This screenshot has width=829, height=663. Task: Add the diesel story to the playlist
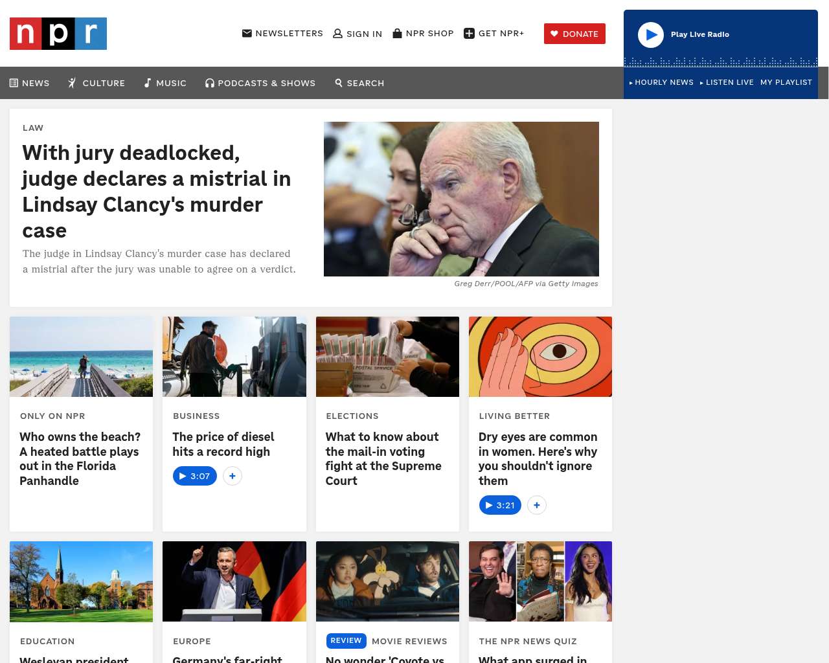coord(233,476)
